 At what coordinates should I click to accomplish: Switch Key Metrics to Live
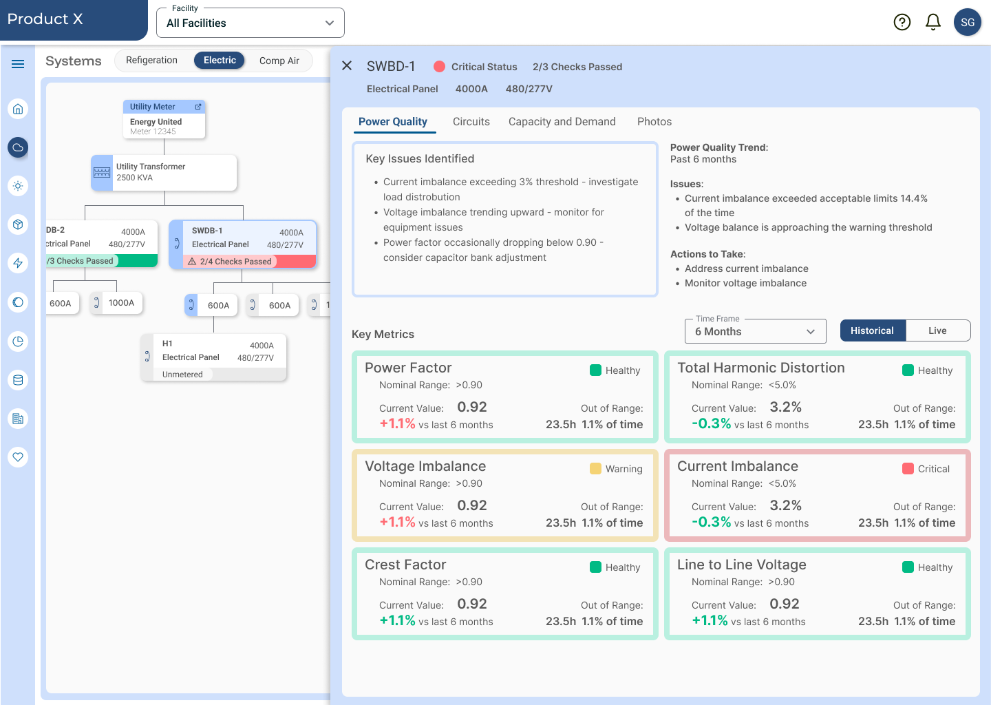click(x=938, y=330)
